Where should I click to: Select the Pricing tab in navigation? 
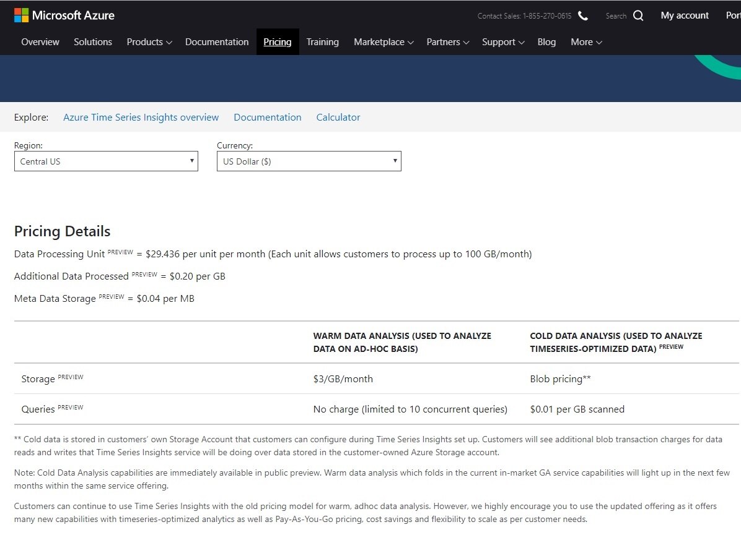tap(277, 42)
